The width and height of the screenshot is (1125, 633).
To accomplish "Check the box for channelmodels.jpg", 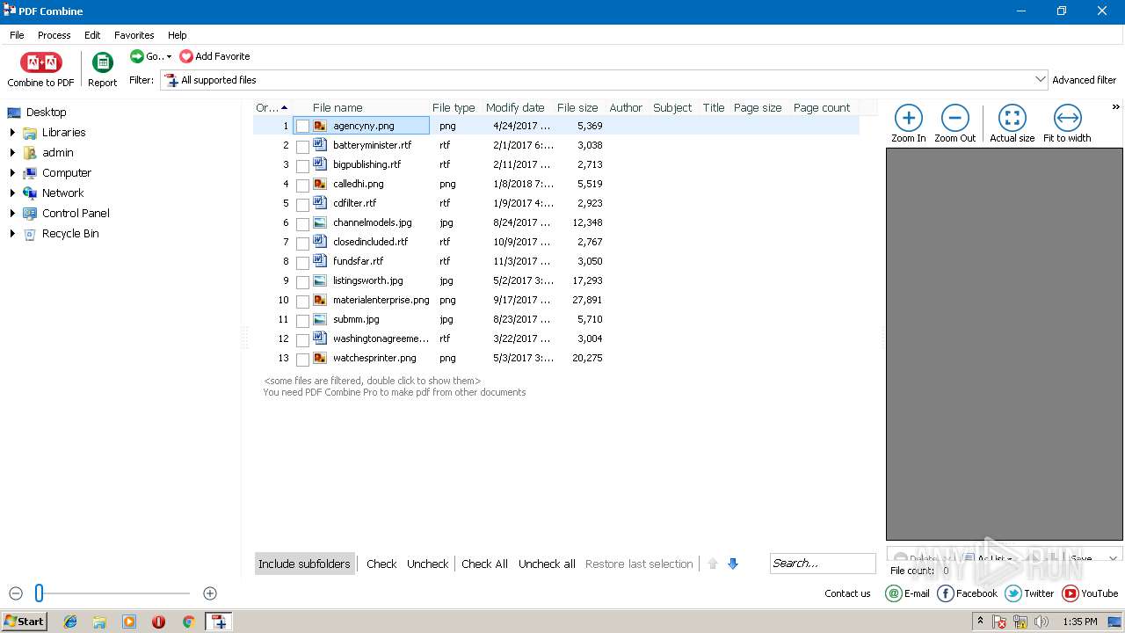I will click(302, 223).
